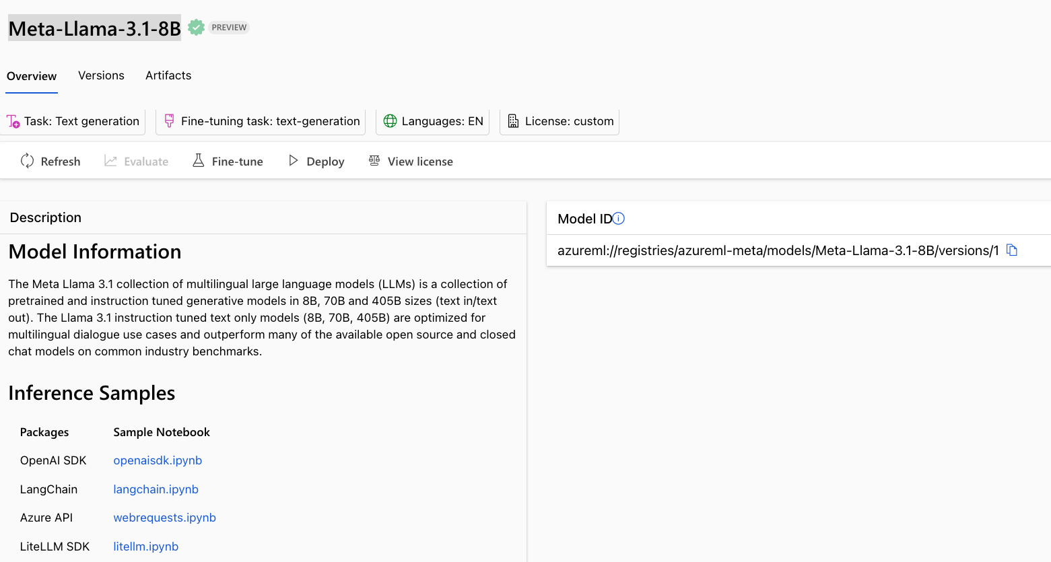Click the Packages column header
Screen dimensions: 1051x562
(44, 432)
